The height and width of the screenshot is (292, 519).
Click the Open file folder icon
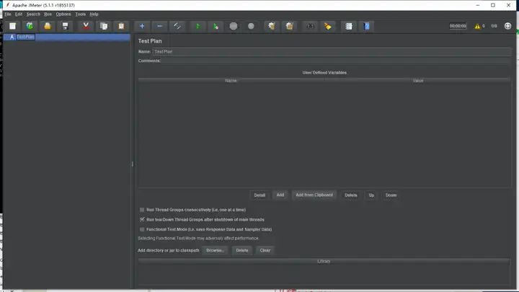click(48, 26)
